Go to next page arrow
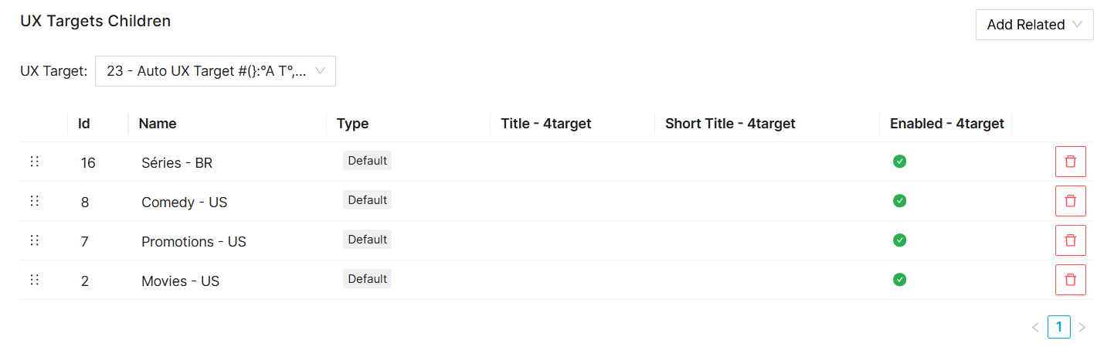The image size is (1114, 354). pyautogui.click(x=1082, y=328)
